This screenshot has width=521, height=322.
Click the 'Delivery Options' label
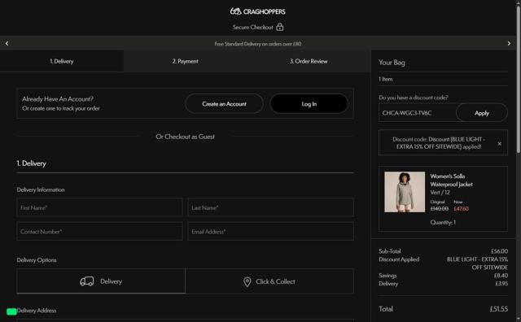click(37, 260)
